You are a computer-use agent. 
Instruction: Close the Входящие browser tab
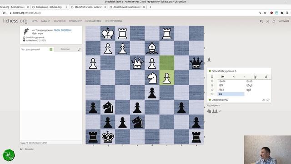point(66,7)
